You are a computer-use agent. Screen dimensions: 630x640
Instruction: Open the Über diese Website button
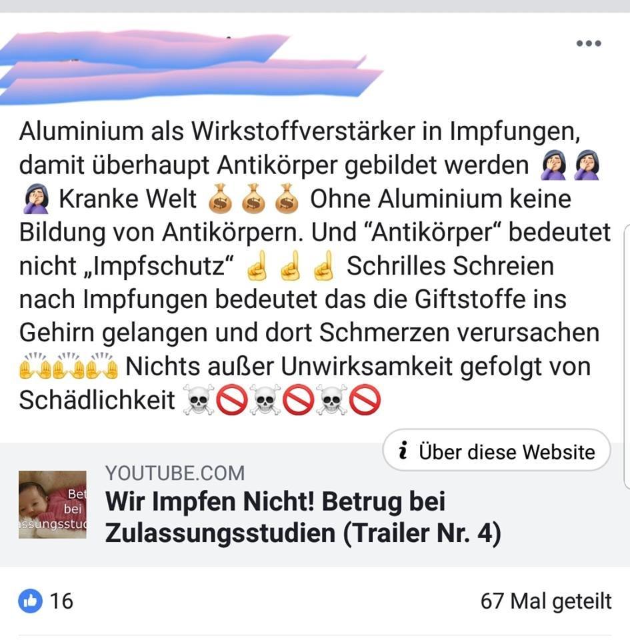coord(497,450)
